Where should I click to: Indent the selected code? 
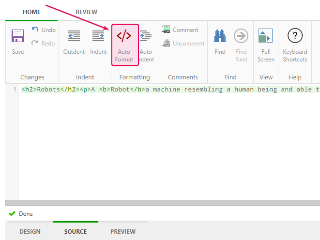[98, 43]
